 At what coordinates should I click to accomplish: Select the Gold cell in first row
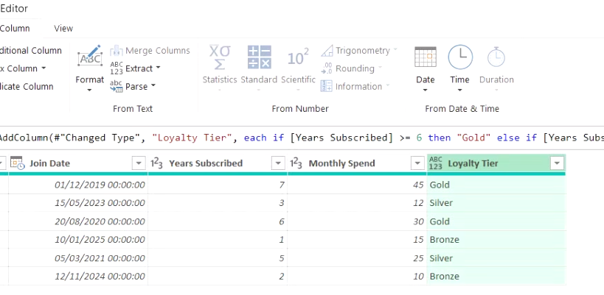pos(496,185)
